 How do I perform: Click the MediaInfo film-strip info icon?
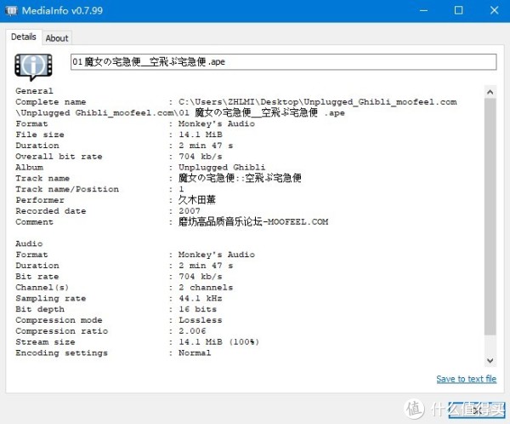coord(33,66)
